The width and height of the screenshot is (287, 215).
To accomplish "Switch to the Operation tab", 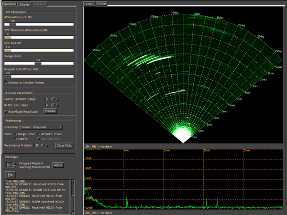I will [10, 4].
